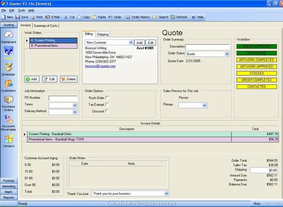Click the order Description input field

(208, 47)
